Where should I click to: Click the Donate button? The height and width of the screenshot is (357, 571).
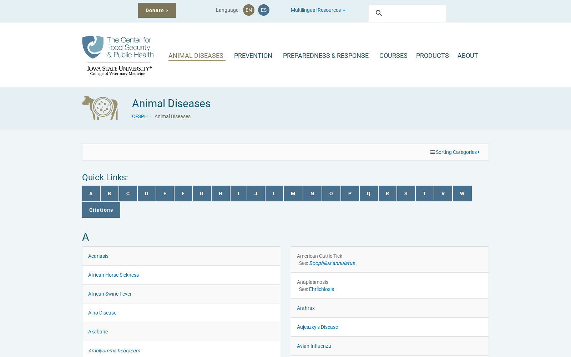click(157, 10)
